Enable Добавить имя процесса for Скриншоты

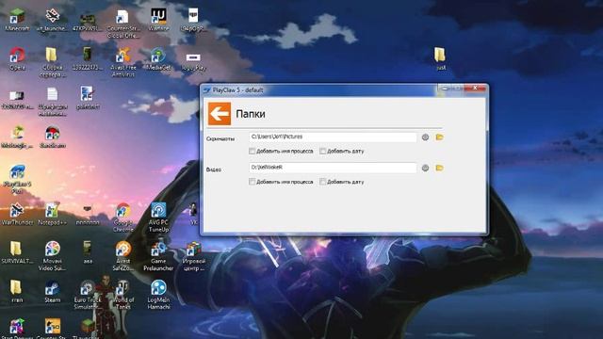coord(252,151)
